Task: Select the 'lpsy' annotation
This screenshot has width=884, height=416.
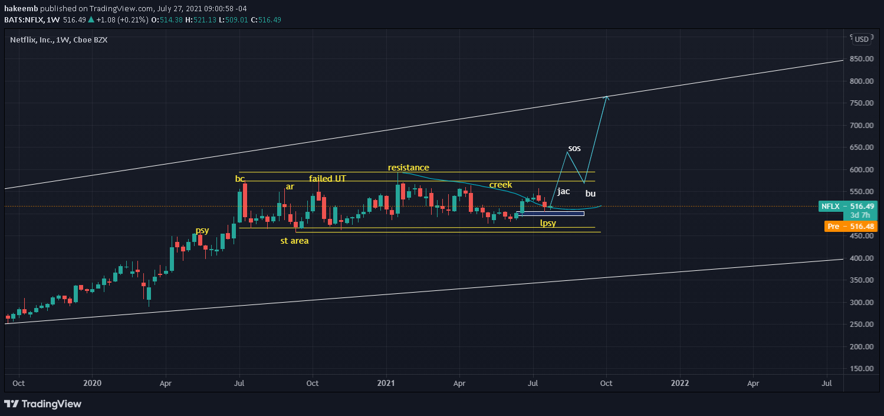Action: click(548, 223)
